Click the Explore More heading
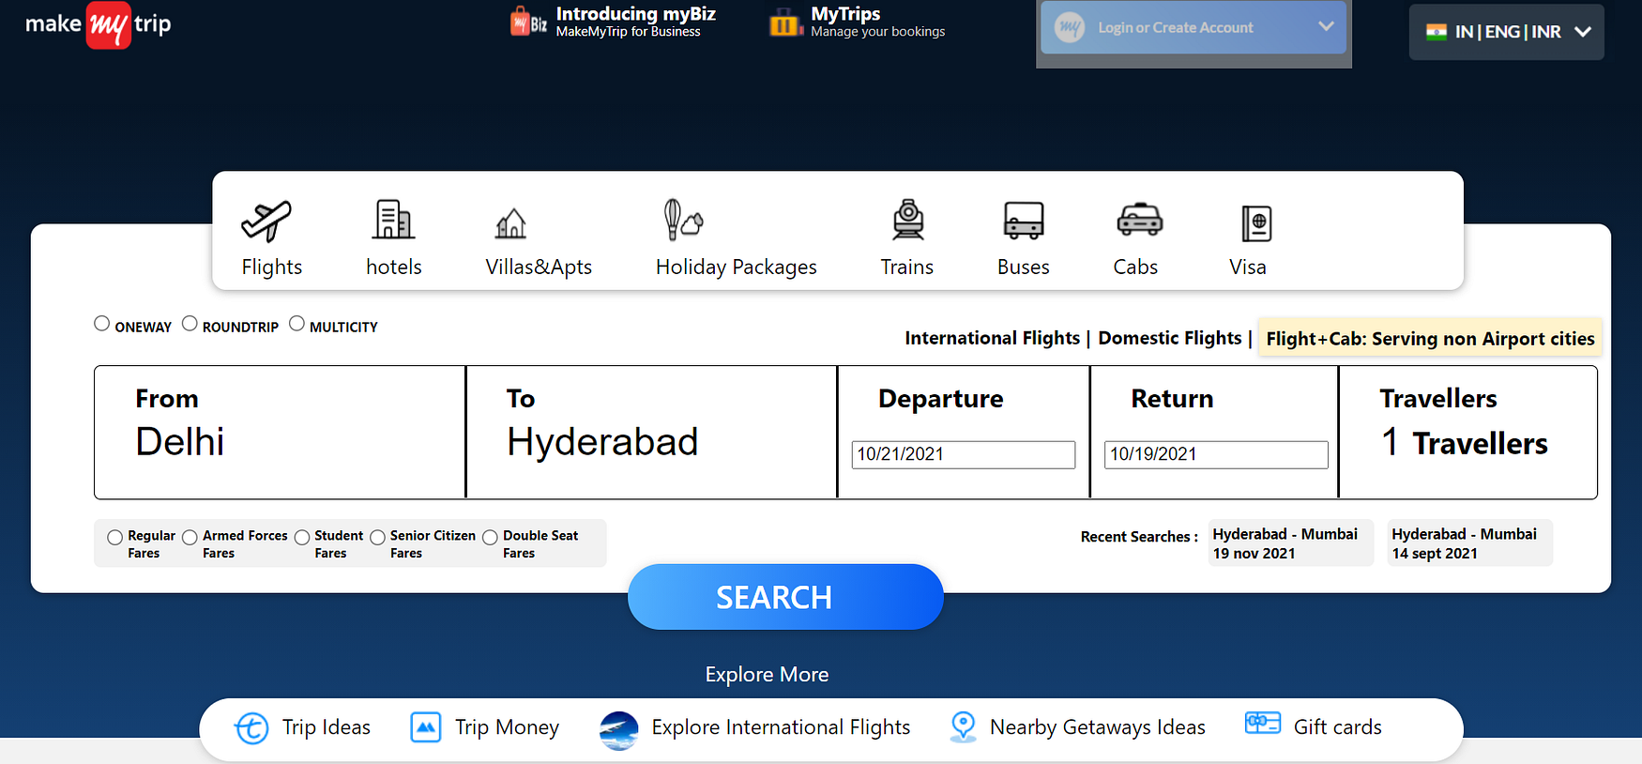This screenshot has width=1642, height=764. click(x=767, y=675)
